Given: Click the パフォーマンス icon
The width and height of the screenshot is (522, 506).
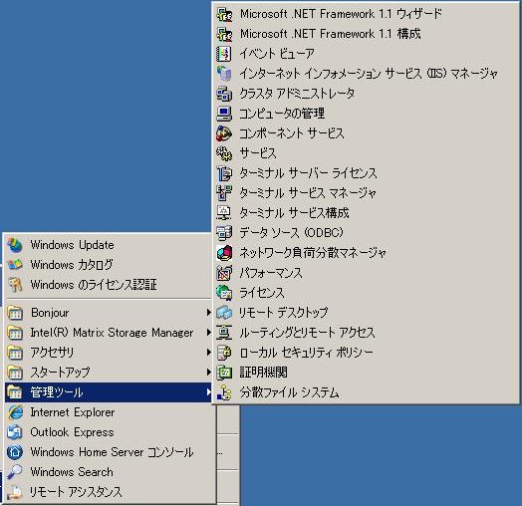Looking at the screenshot, I should tap(224, 273).
